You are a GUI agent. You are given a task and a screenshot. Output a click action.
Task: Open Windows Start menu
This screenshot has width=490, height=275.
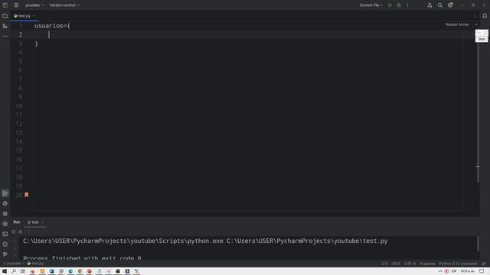point(5,271)
